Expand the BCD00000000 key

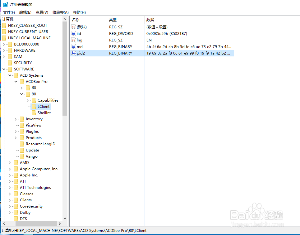coord(4,44)
